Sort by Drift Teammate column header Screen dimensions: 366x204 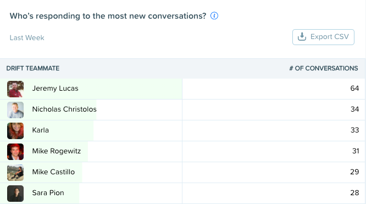click(x=33, y=68)
